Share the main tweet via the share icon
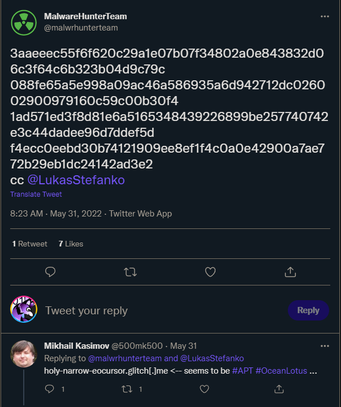341x407 pixels. click(x=290, y=272)
